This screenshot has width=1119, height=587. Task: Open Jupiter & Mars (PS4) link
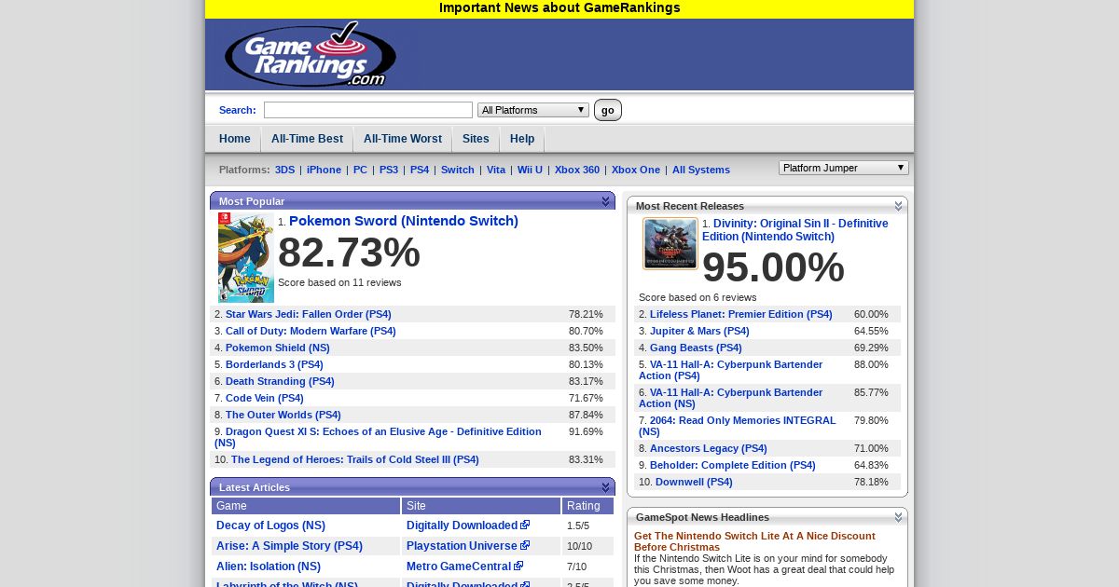pos(699,331)
